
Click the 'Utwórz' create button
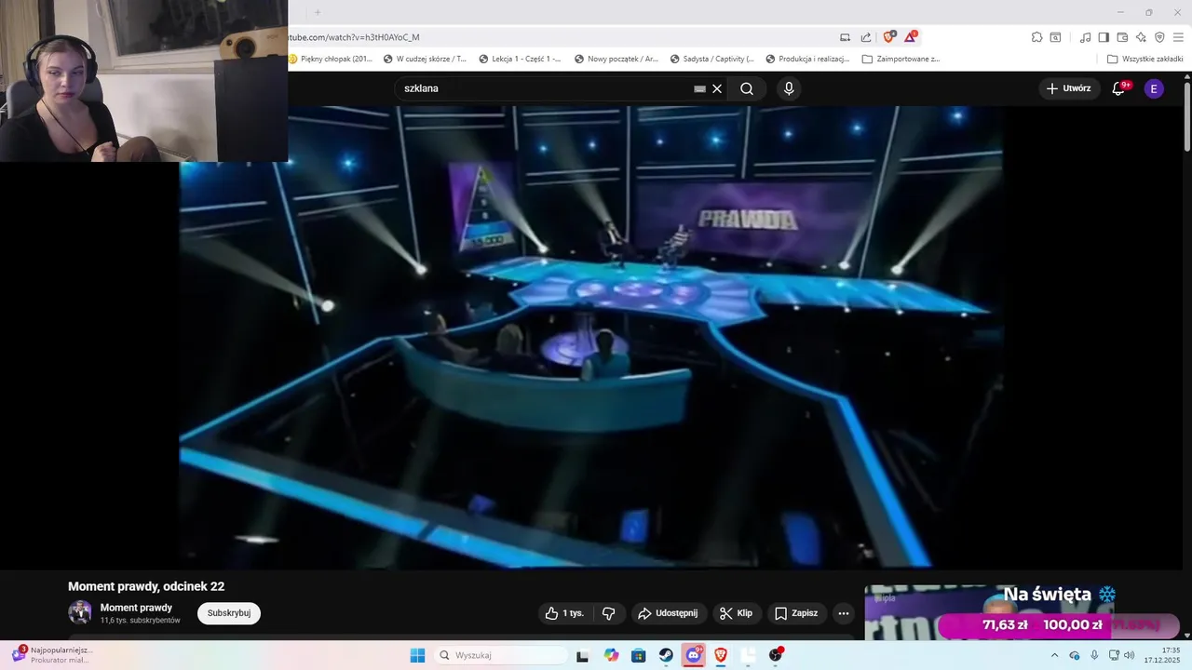pyautogui.click(x=1068, y=88)
